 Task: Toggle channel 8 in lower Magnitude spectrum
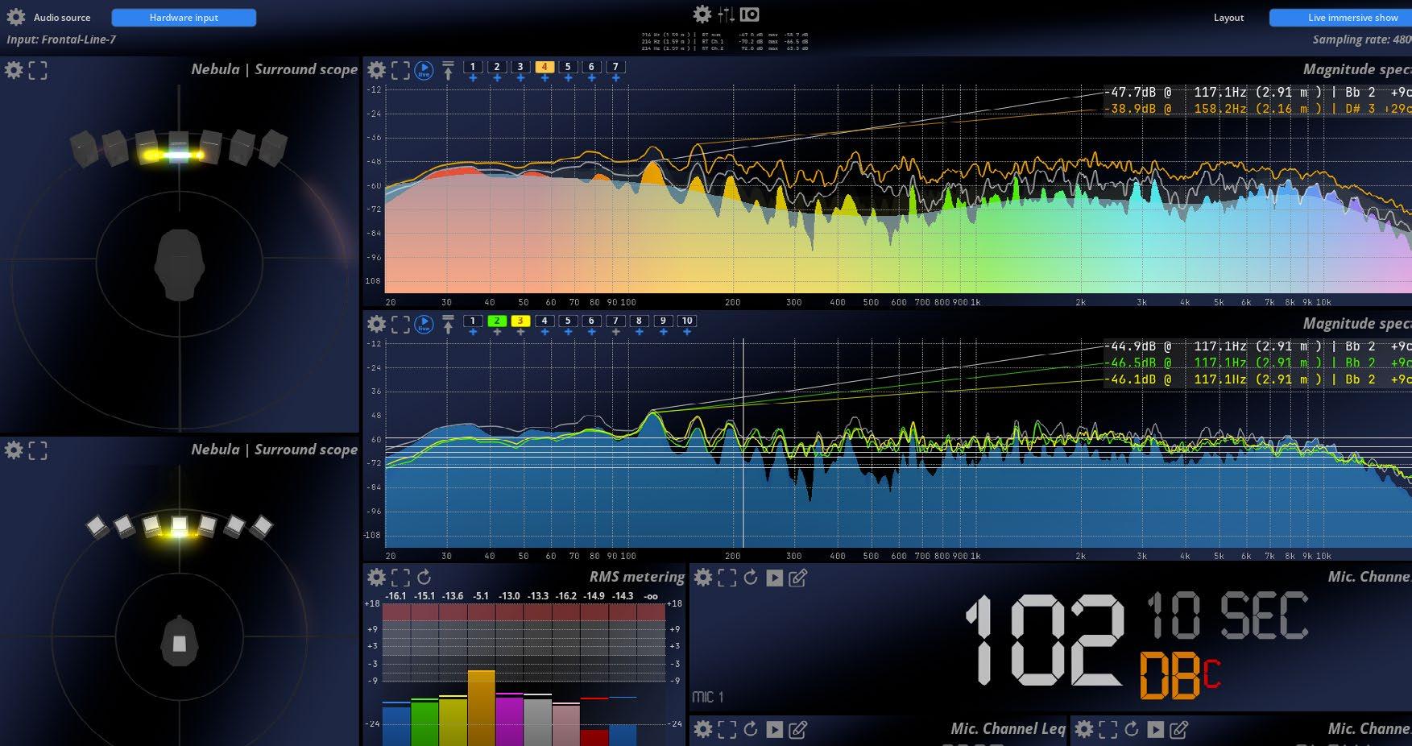click(x=639, y=321)
